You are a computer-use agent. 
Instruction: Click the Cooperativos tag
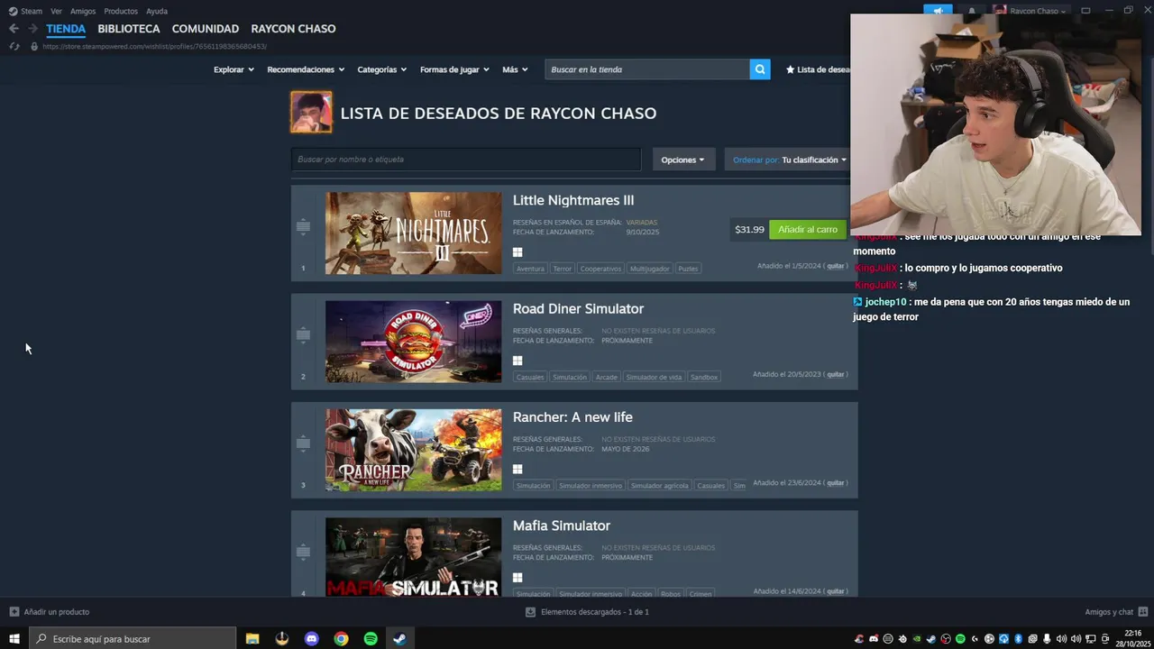(600, 269)
